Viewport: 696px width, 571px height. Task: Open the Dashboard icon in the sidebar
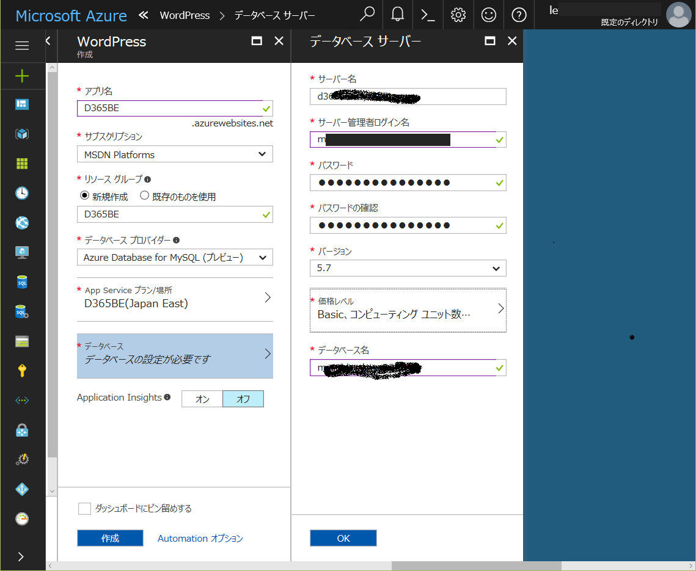tap(22, 104)
